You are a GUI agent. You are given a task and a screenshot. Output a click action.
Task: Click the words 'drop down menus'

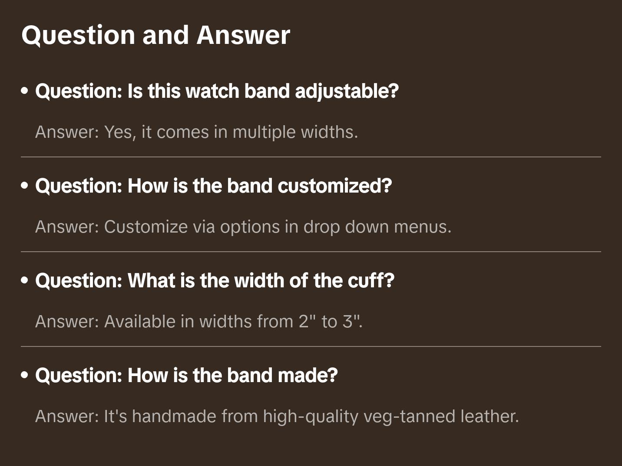(377, 227)
